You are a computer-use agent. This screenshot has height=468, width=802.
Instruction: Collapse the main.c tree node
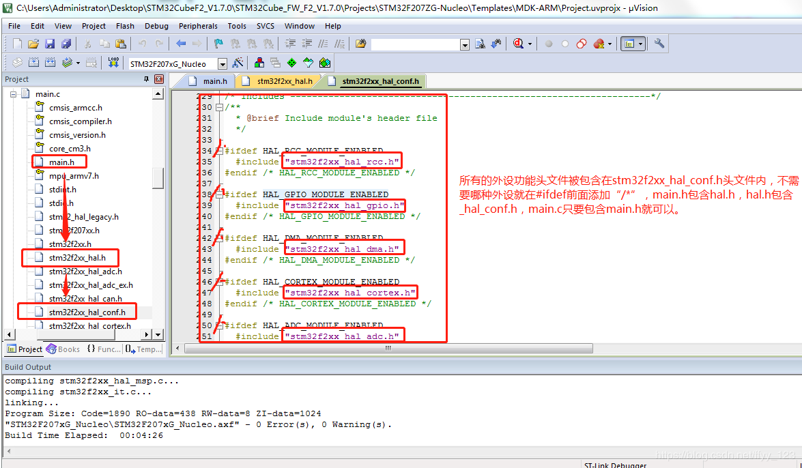point(13,94)
